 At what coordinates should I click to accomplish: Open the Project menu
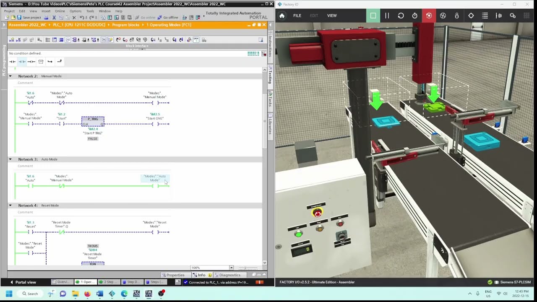pyautogui.click(x=9, y=11)
